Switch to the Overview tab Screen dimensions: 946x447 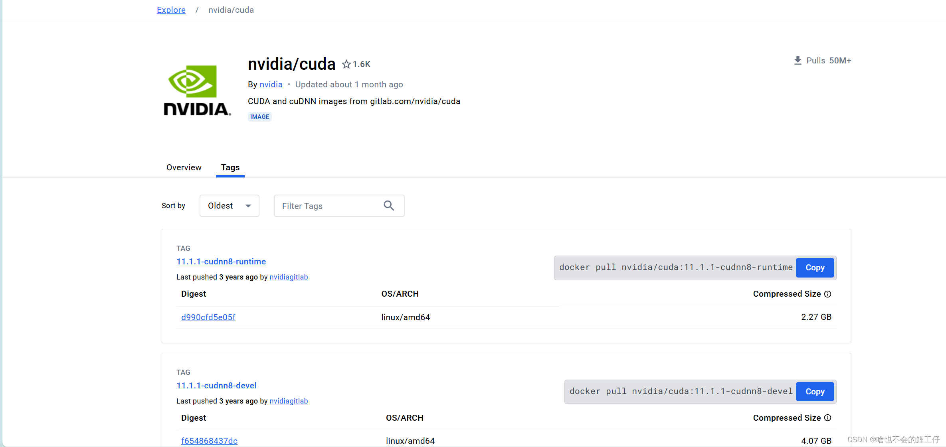tap(184, 167)
